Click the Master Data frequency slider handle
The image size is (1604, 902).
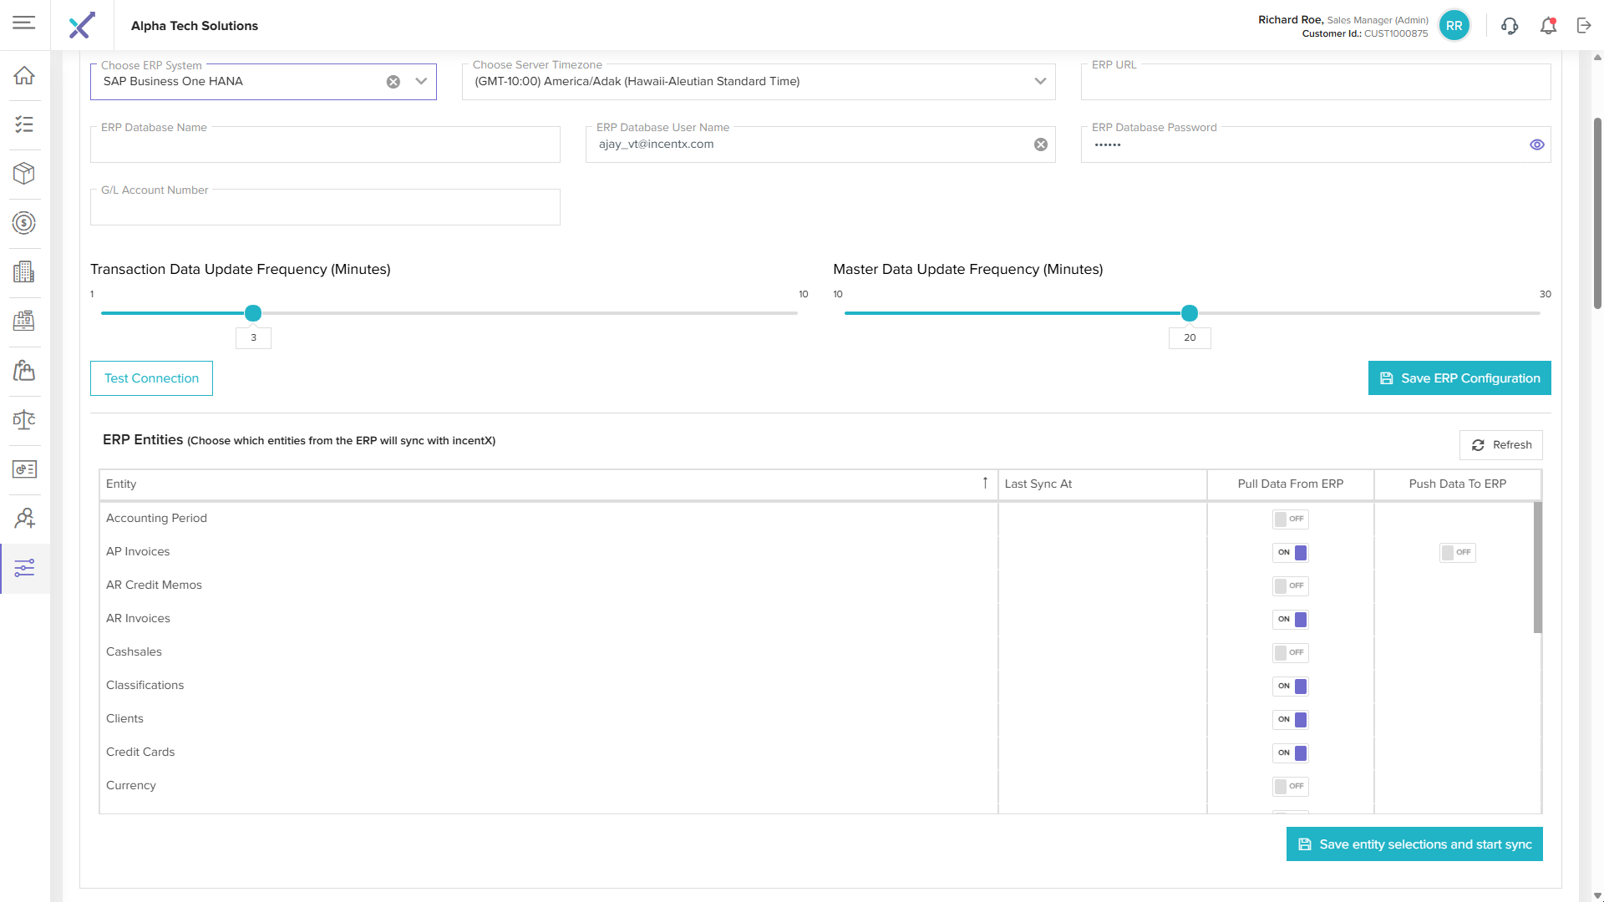click(1190, 313)
